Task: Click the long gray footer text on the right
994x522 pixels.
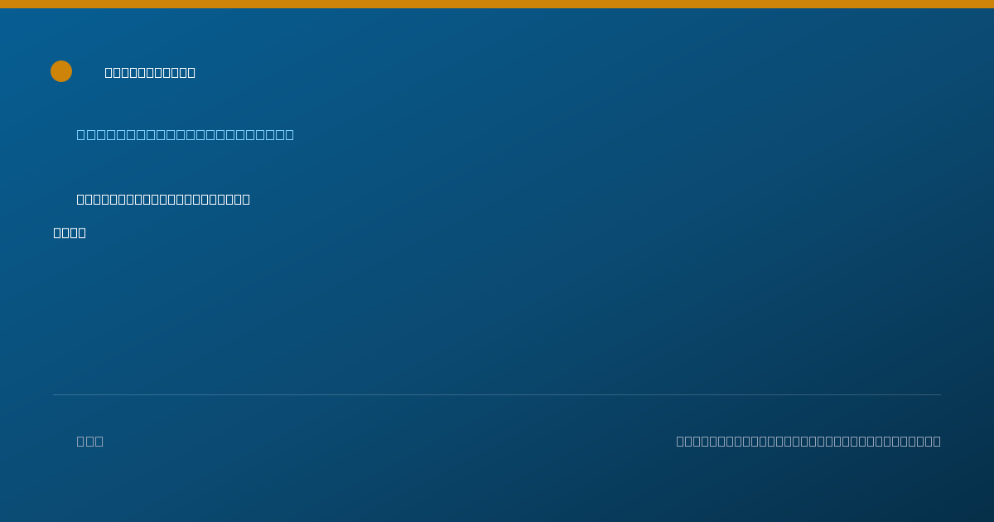Action: [808, 441]
